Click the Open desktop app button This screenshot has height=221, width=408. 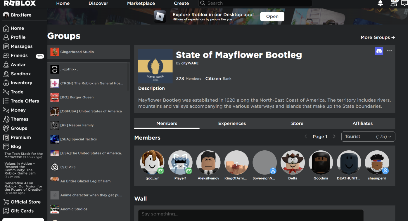coord(272,17)
